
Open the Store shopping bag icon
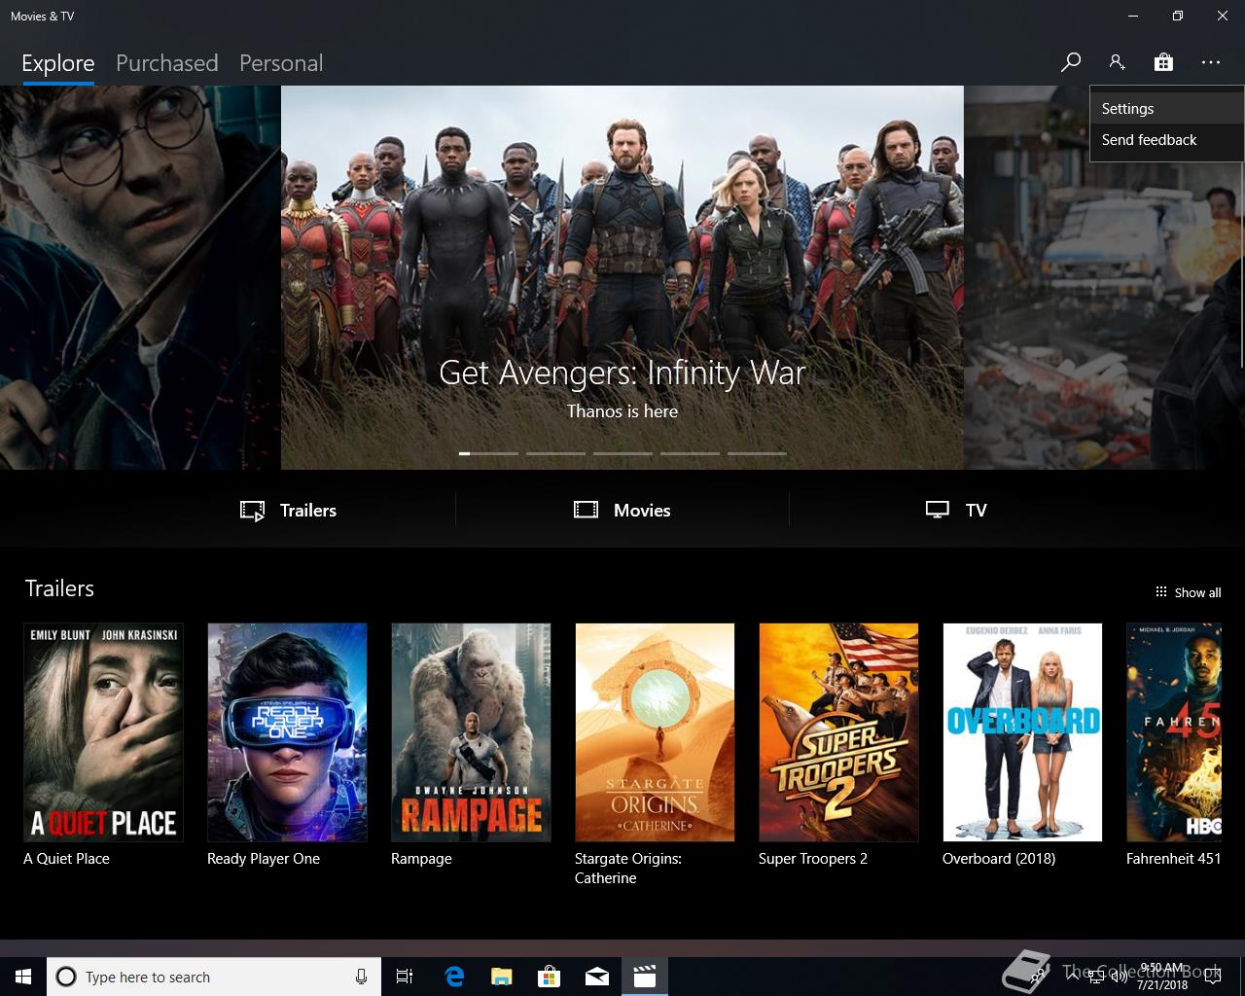pyautogui.click(x=1163, y=62)
